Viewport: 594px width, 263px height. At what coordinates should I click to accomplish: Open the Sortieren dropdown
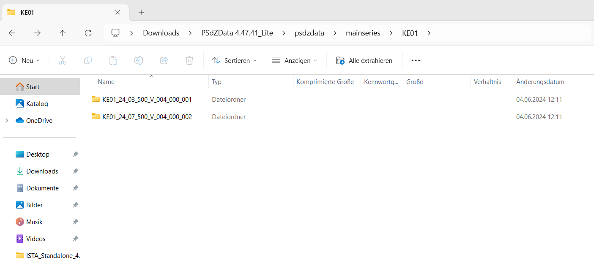(234, 60)
